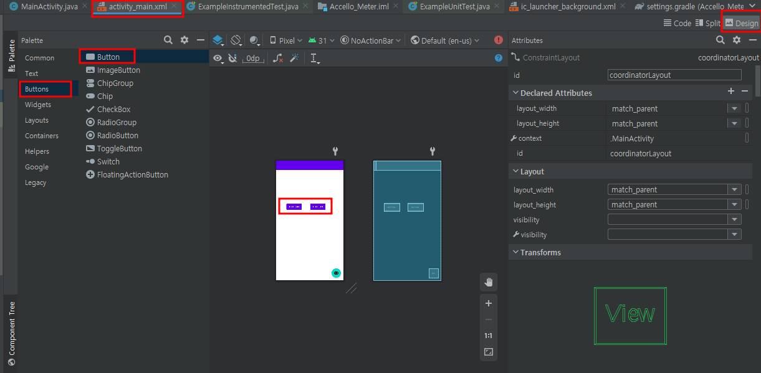This screenshot has height=373, width=761.
Task: Select the Text palette category
Action: tap(32, 73)
